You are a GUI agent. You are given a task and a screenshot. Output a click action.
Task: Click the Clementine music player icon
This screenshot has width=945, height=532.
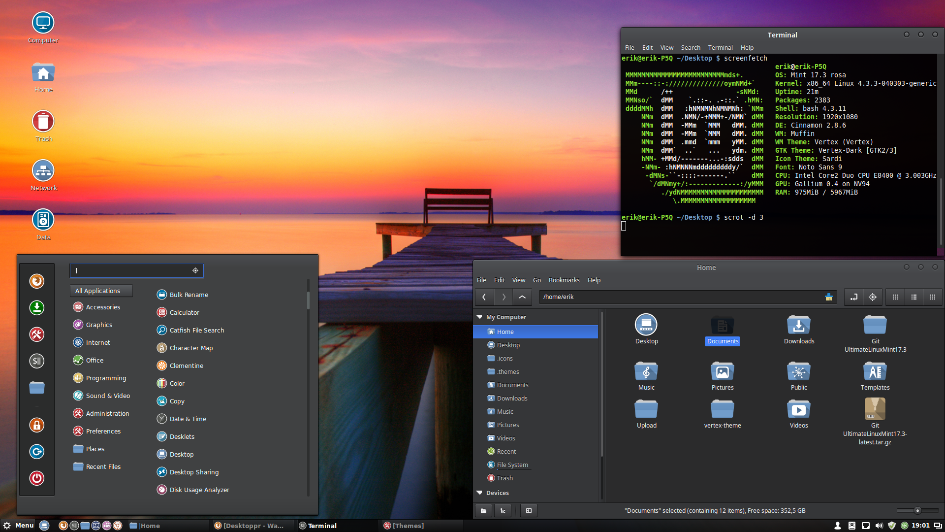coord(160,365)
